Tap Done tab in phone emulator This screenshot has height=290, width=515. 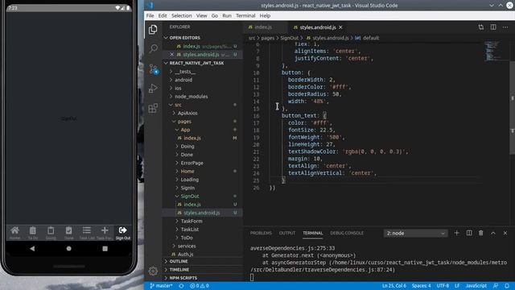click(x=68, y=233)
